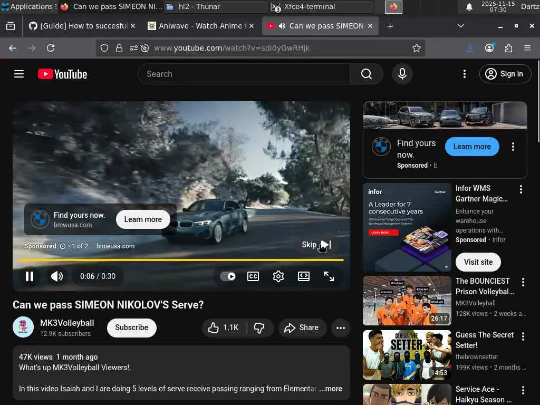Open the bmwusa.com link below the ad overlay

[115, 246]
